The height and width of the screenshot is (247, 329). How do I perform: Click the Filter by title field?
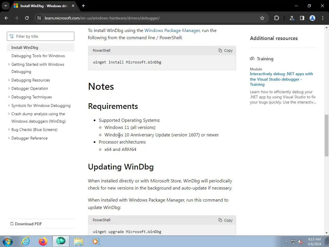point(41,36)
